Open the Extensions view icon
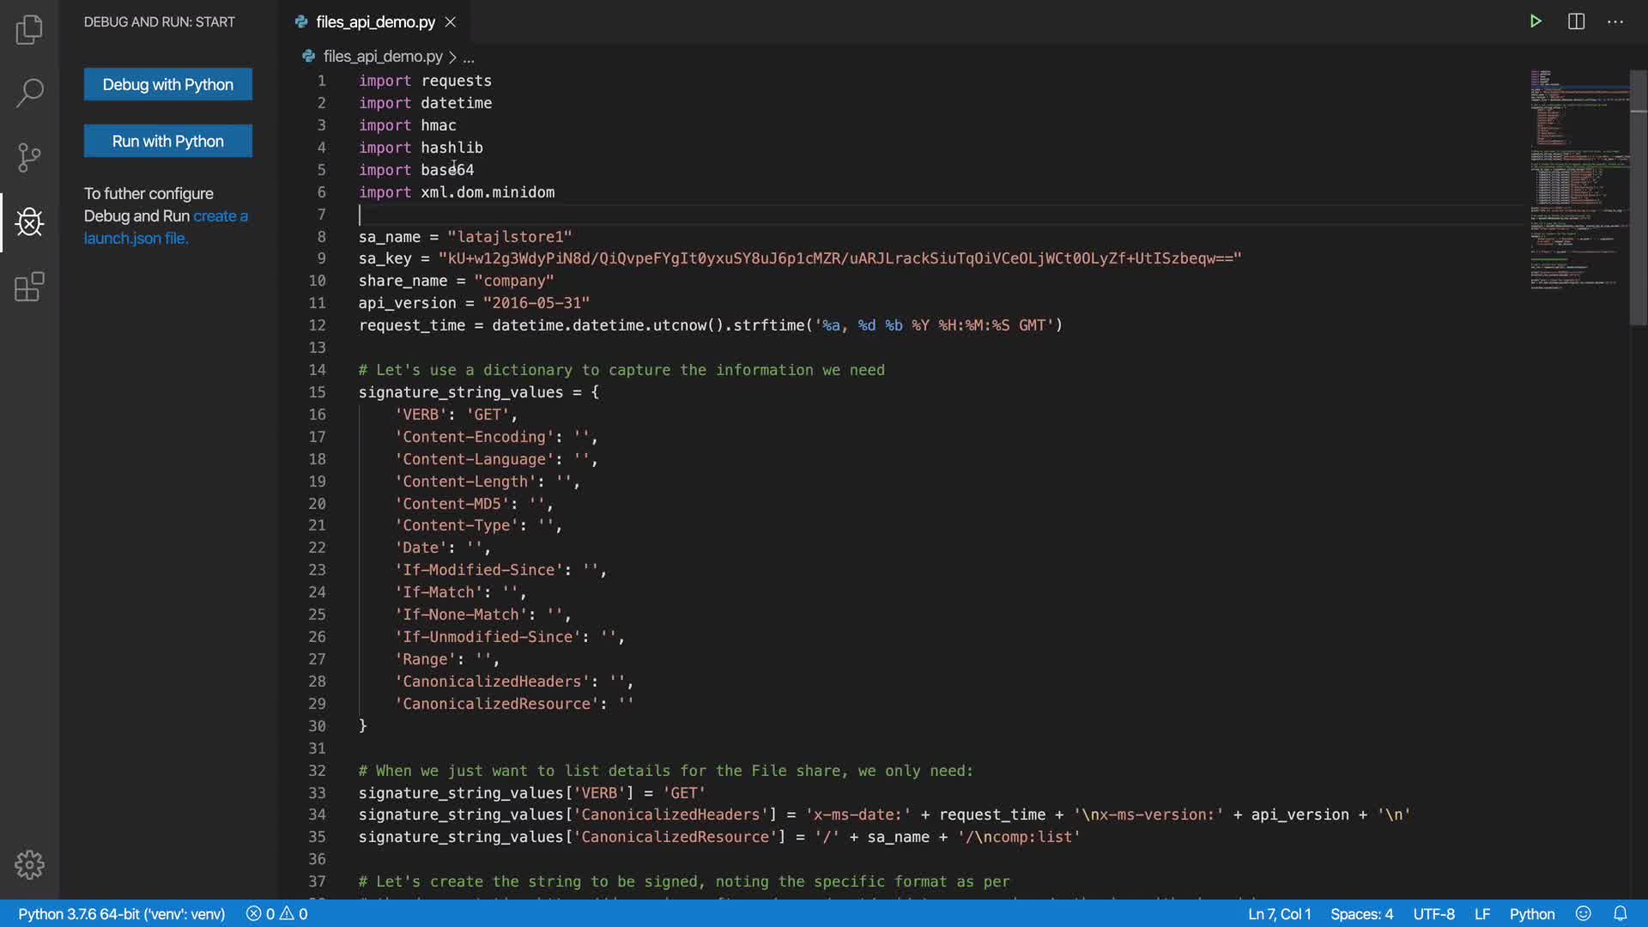Screen dimensions: 1648x927 [x=29, y=287]
